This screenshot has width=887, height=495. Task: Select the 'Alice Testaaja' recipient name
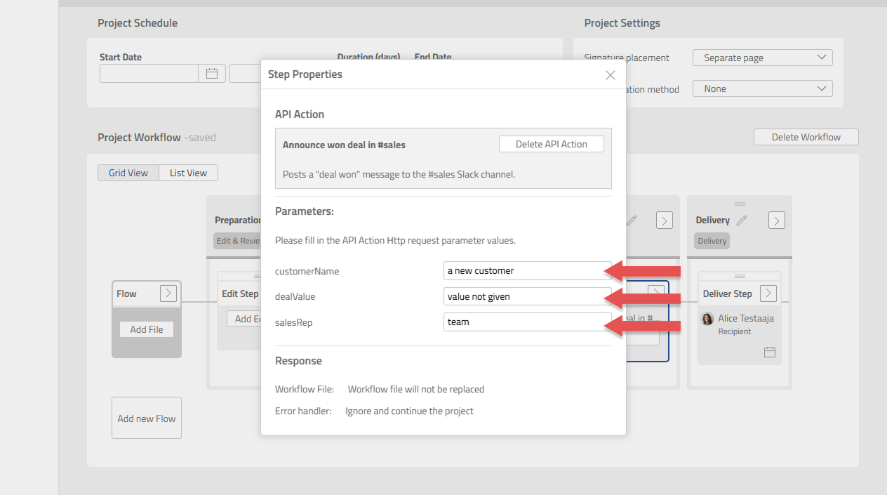coord(746,318)
